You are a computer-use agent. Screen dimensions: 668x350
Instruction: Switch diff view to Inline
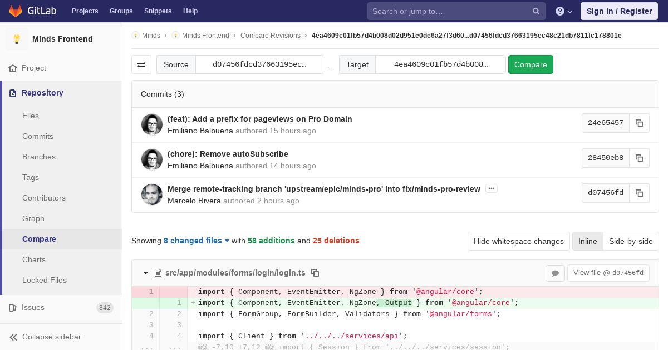(587, 241)
